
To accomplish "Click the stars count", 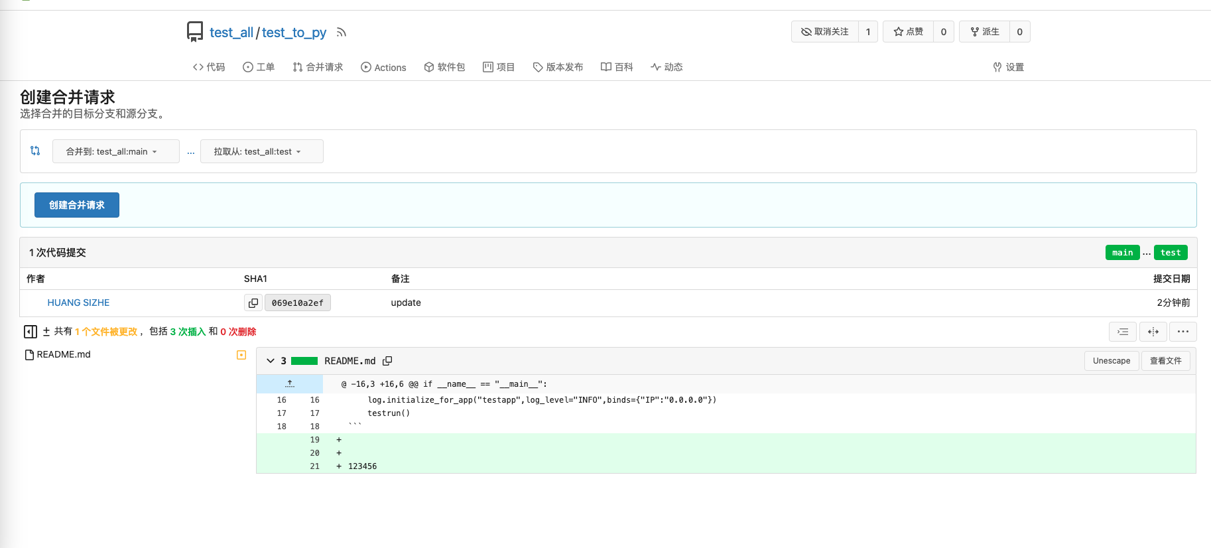I will 944,32.
